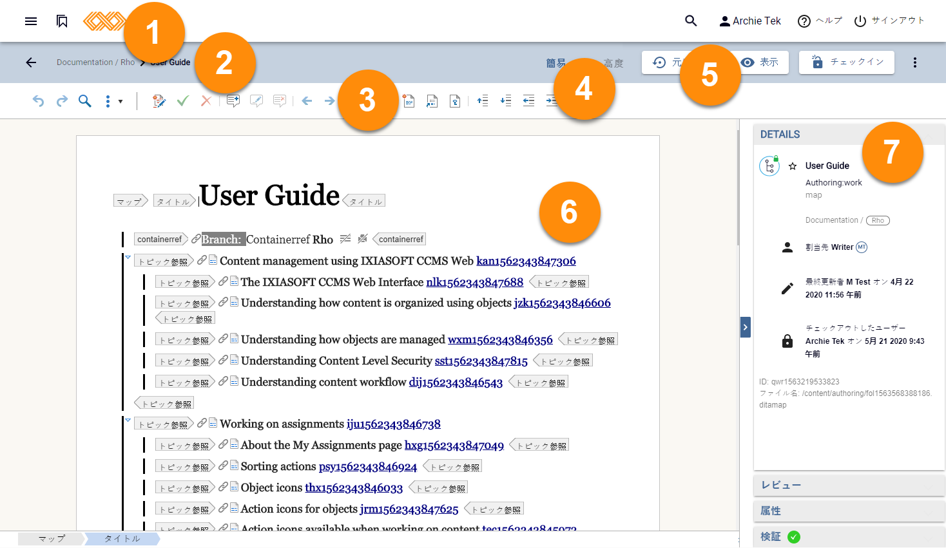This screenshot has width=946, height=548.
Task: Mark User Guide as favorite star
Action: click(793, 166)
